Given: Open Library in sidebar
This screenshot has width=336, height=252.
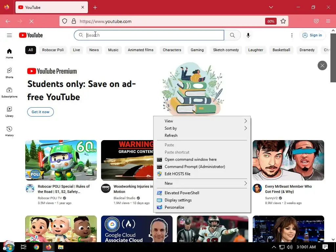Looking at the screenshot, I should 9,112.
